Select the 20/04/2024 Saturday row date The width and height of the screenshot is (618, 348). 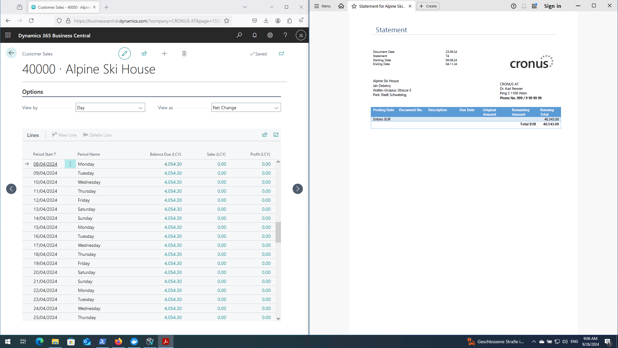[45, 272]
